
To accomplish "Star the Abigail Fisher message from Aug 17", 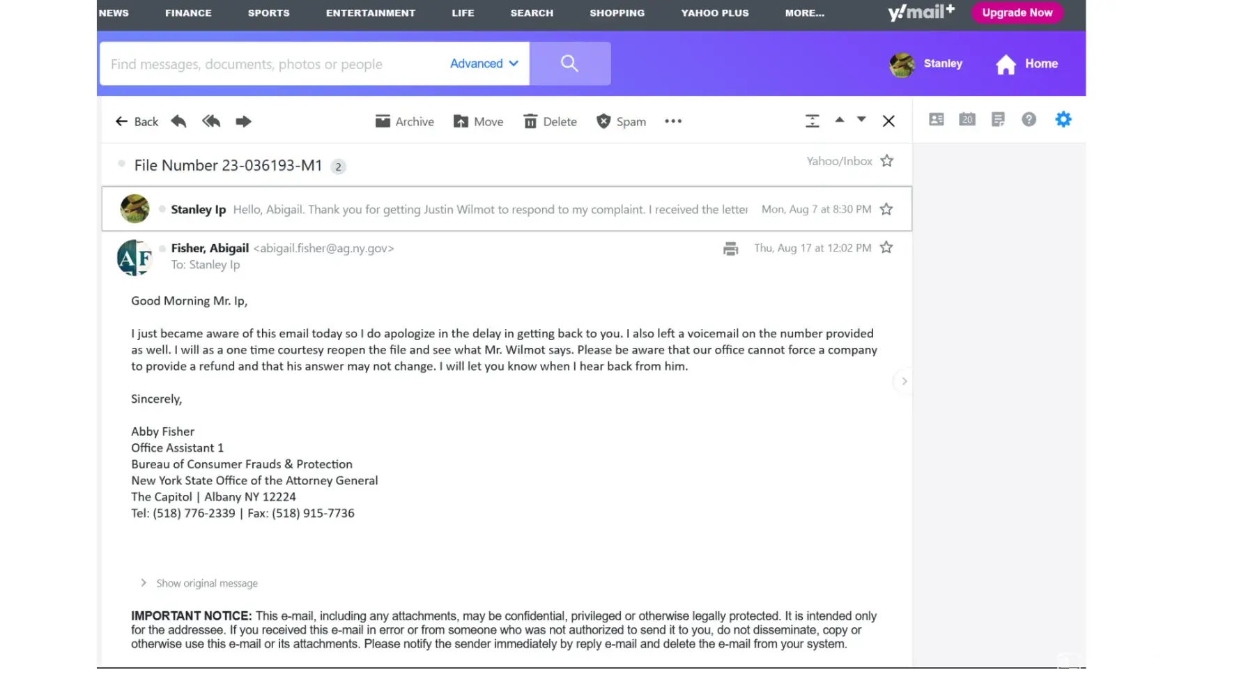I will pyautogui.click(x=886, y=247).
